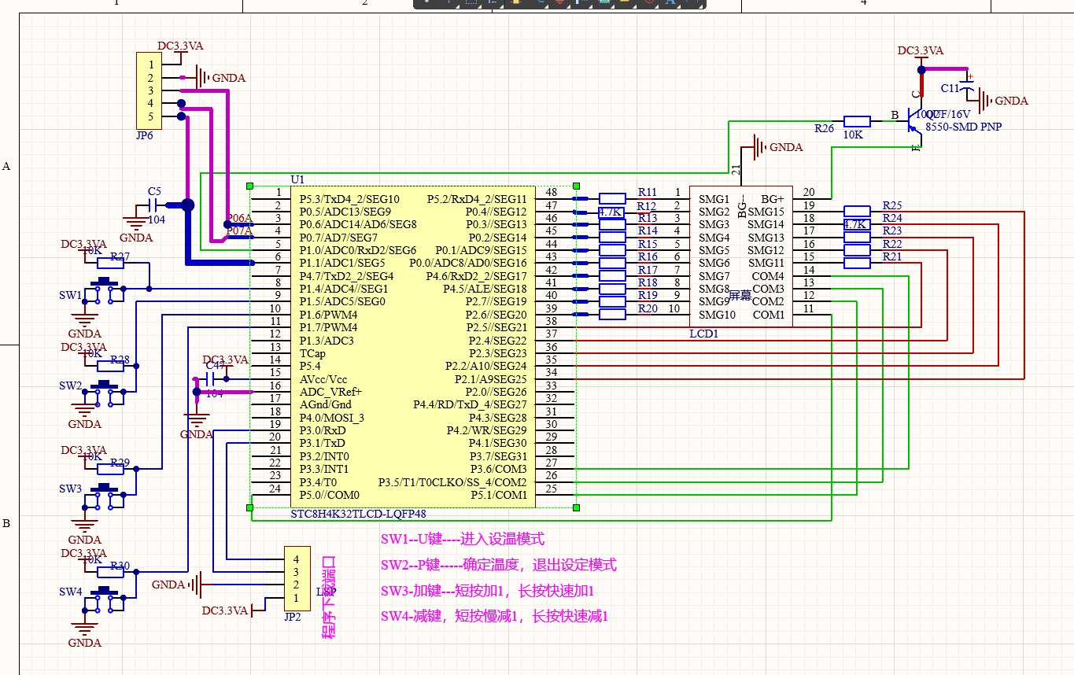Select the text string 'A' tool in top toolbar
Screen dimensions: 1074x675
671,2
